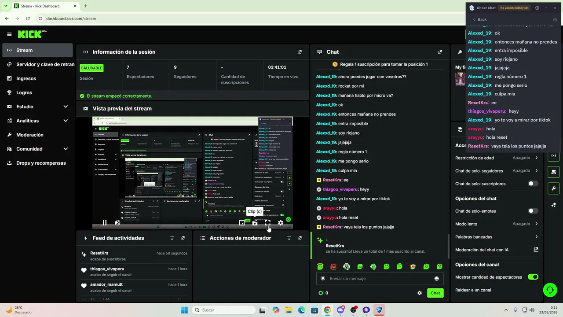
Task: Click thiagoo_vivaperu username in the chat
Action: click(340, 189)
